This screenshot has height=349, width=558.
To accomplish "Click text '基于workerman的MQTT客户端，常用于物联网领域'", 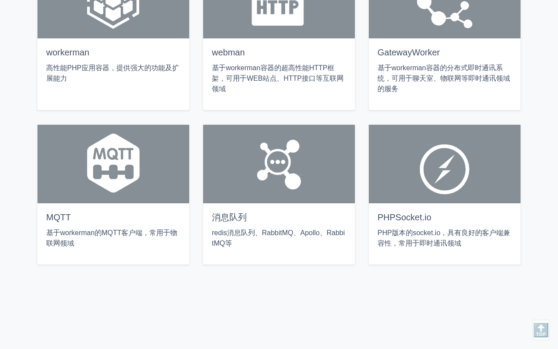I will coord(112,238).
